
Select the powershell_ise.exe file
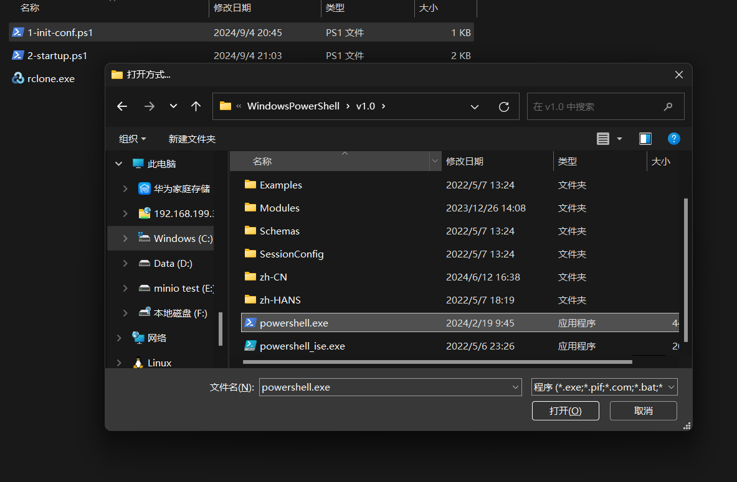(302, 346)
